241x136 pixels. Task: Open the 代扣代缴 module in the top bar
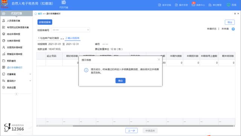[x=64, y=4]
